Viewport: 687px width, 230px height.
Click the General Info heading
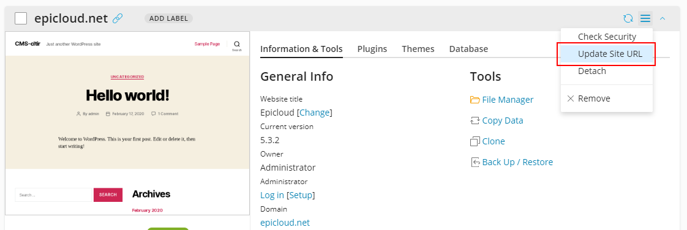tap(296, 76)
